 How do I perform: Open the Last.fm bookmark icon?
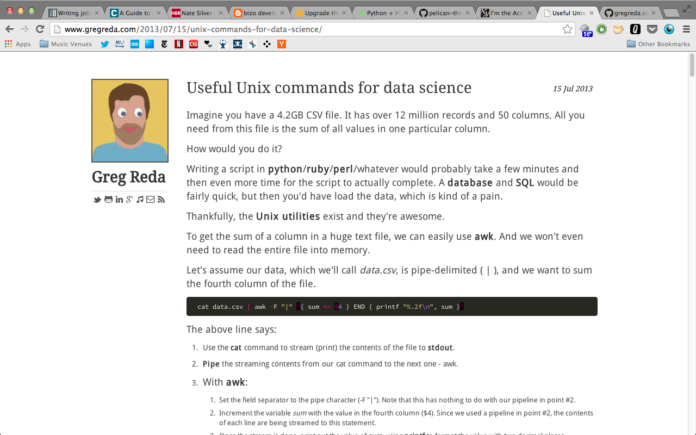coord(194,44)
